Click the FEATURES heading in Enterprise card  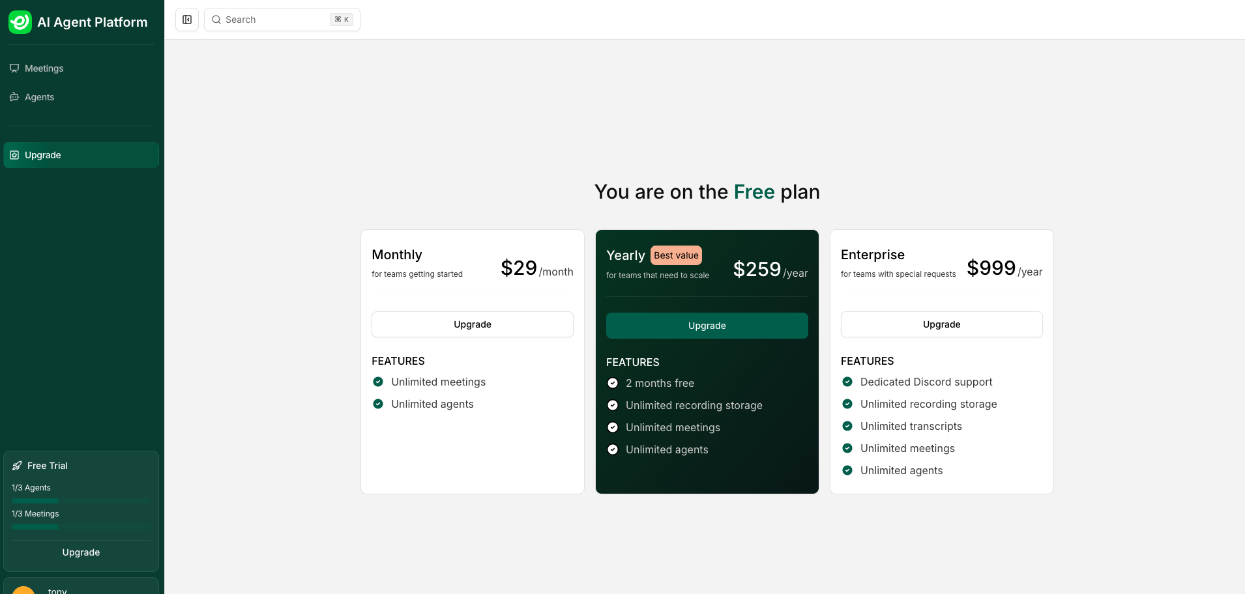coord(868,361)
